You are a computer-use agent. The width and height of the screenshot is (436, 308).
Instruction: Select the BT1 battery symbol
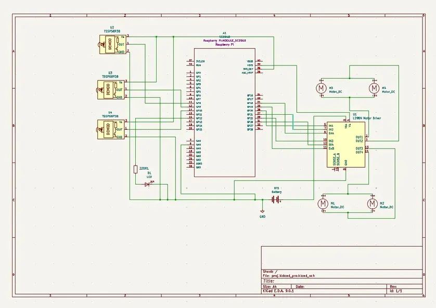pos(276,199)
